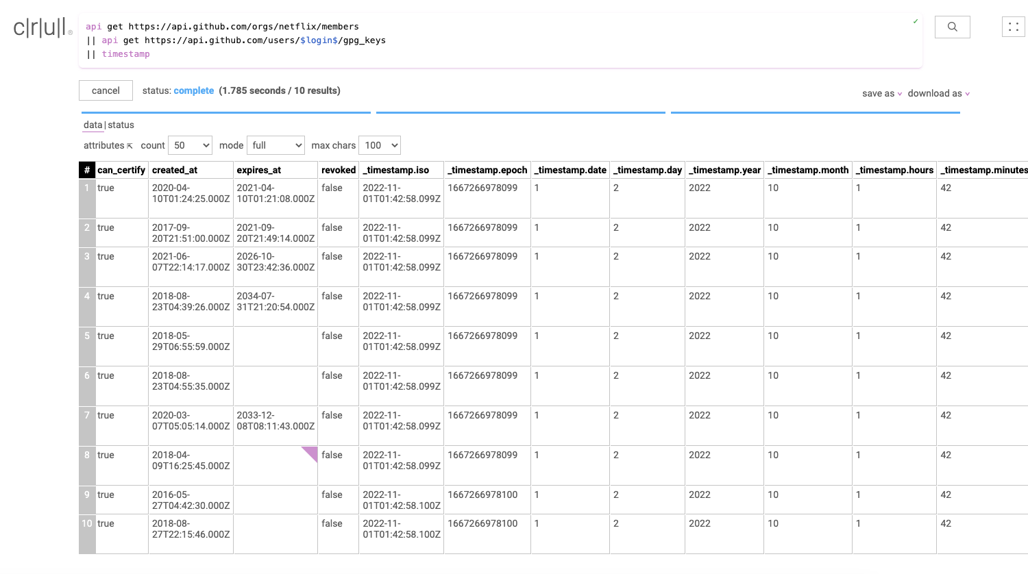Click the four-dot expand view icon
This screenshot has height=574, width=1028.
click(1013, 27)
